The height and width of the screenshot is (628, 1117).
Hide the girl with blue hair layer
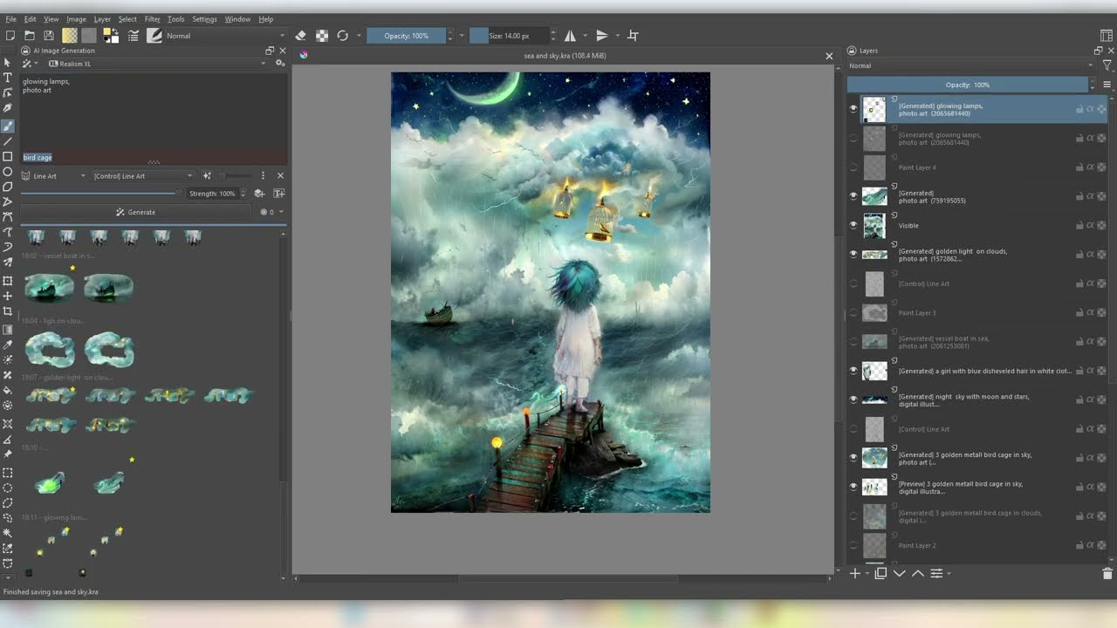(x=853, y=371)
